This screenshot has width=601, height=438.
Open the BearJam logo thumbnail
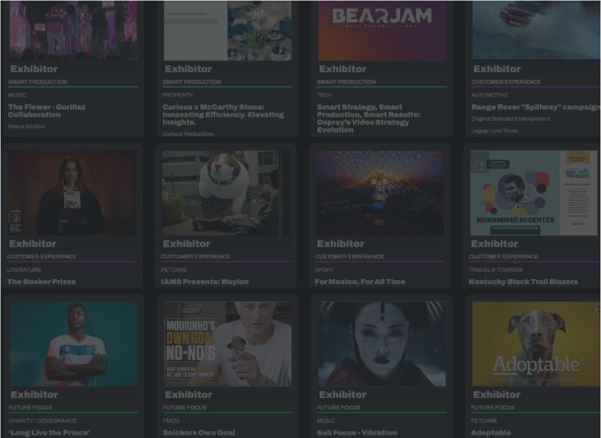click(x=382, y=30)
